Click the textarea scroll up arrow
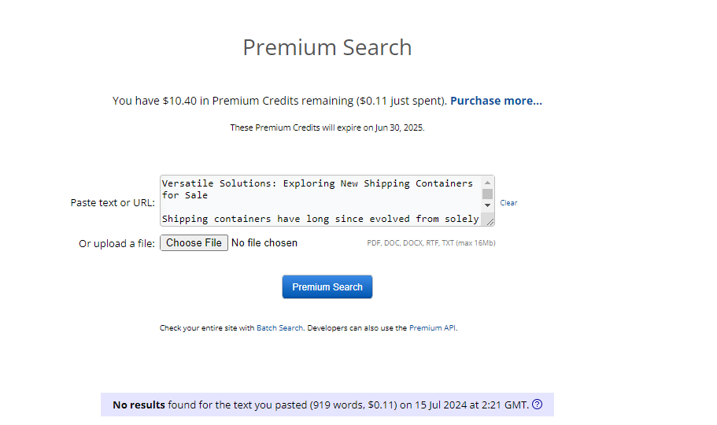 (487, 183)
